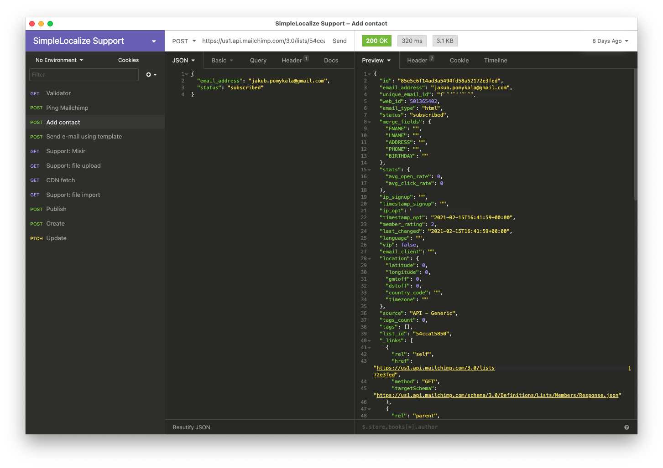Select the Validator request
This screenshot has width=663, height=468.
(95, 93)
